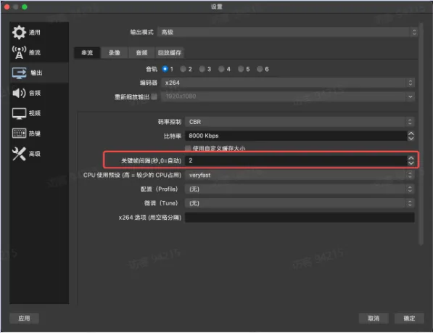
Task: Click the OK (确定) button
Action: pyautogui.click(x=409, y=318)
